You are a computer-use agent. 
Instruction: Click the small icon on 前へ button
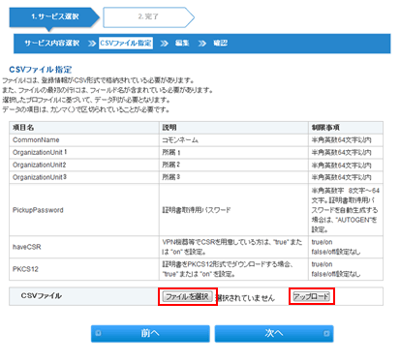pyautogui.click(x=98, y=333)
